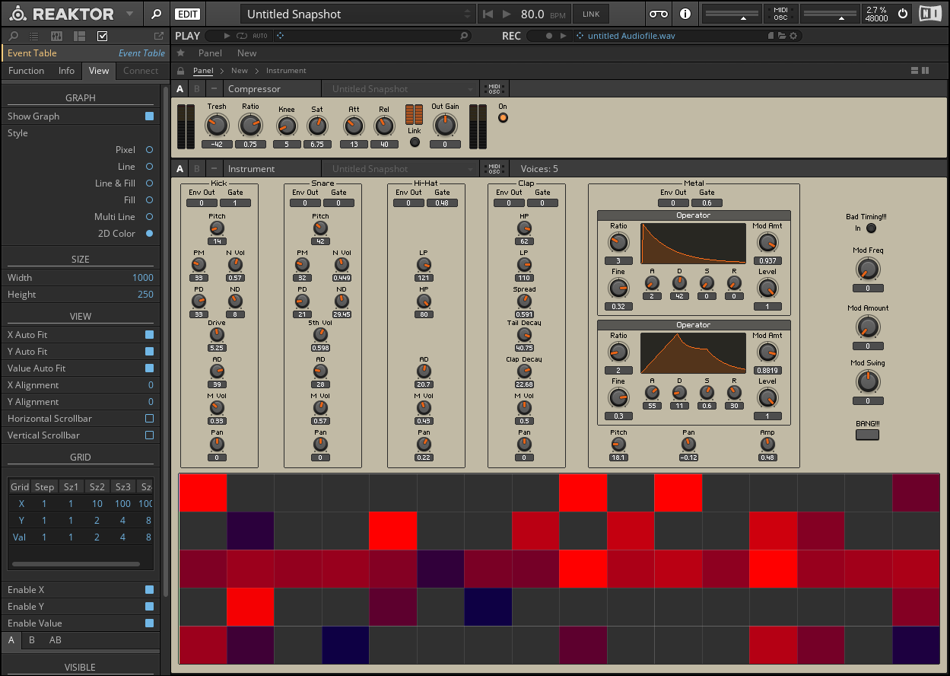The height and width of the screenshot is (676, 950).
Task: Collapse the Instrument panel with minus button
Action: 214,169
